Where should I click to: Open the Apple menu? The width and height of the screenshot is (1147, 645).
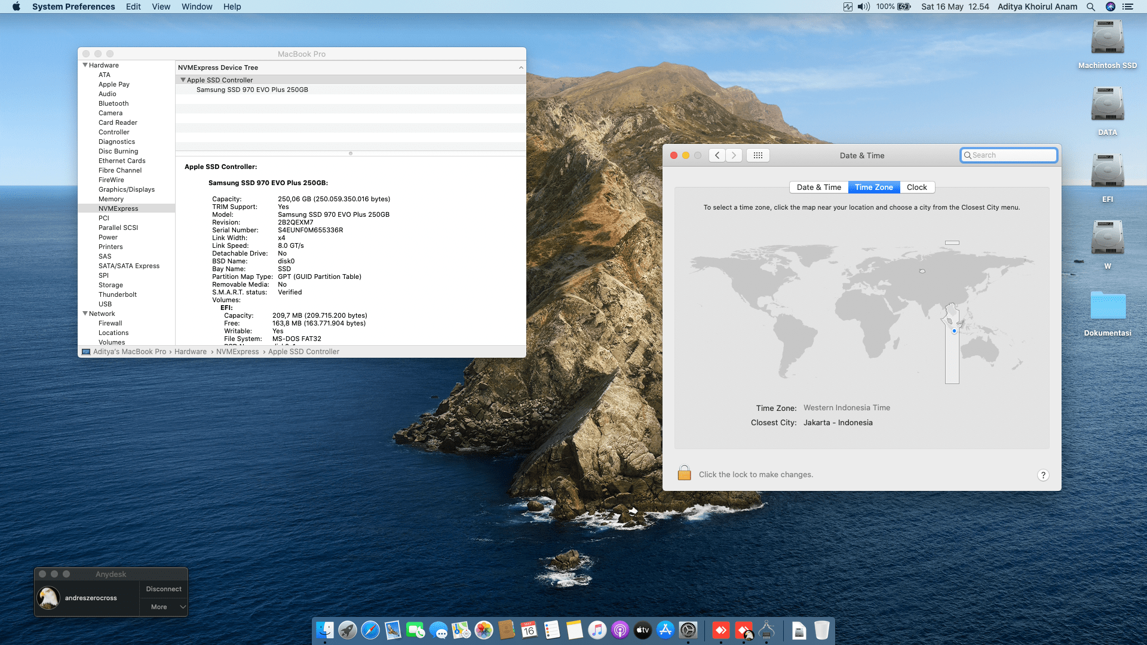[x=17, y=7]
